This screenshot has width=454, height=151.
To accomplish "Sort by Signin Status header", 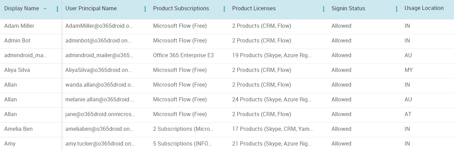I will [348, 9].
